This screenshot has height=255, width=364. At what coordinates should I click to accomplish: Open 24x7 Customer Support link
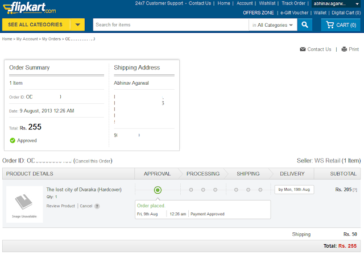coord(159,3)
